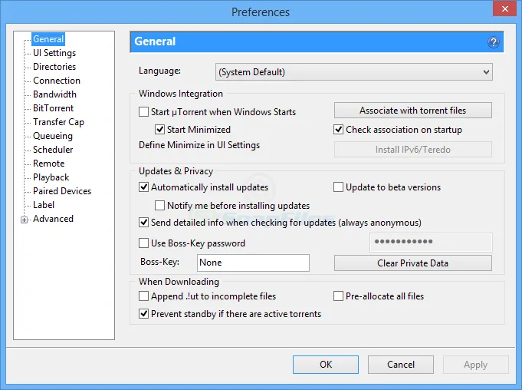Open Label preferences
Screen dimensions: 522x390
coord(43,205)
